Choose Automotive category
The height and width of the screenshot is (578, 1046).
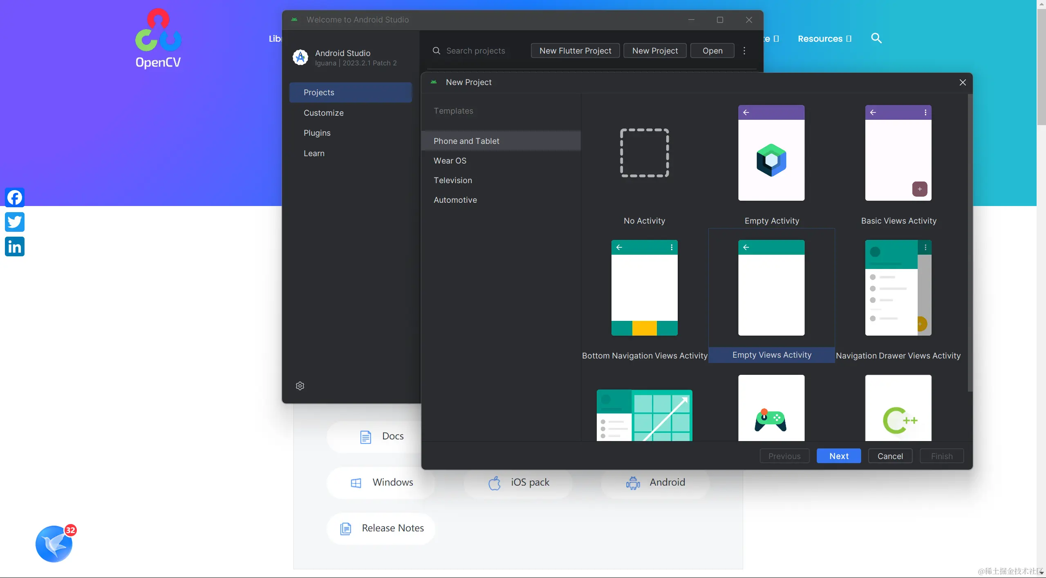tap(501, 200)
